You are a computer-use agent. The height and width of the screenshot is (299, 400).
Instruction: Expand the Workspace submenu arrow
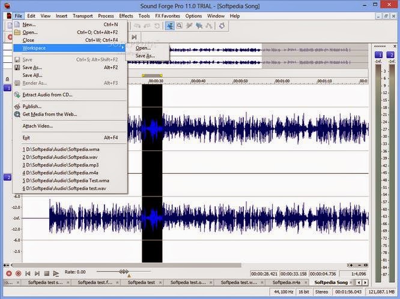123,48
